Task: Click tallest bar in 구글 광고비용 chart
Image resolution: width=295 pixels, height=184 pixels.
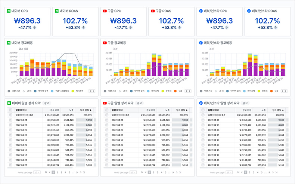Action: 154,65
